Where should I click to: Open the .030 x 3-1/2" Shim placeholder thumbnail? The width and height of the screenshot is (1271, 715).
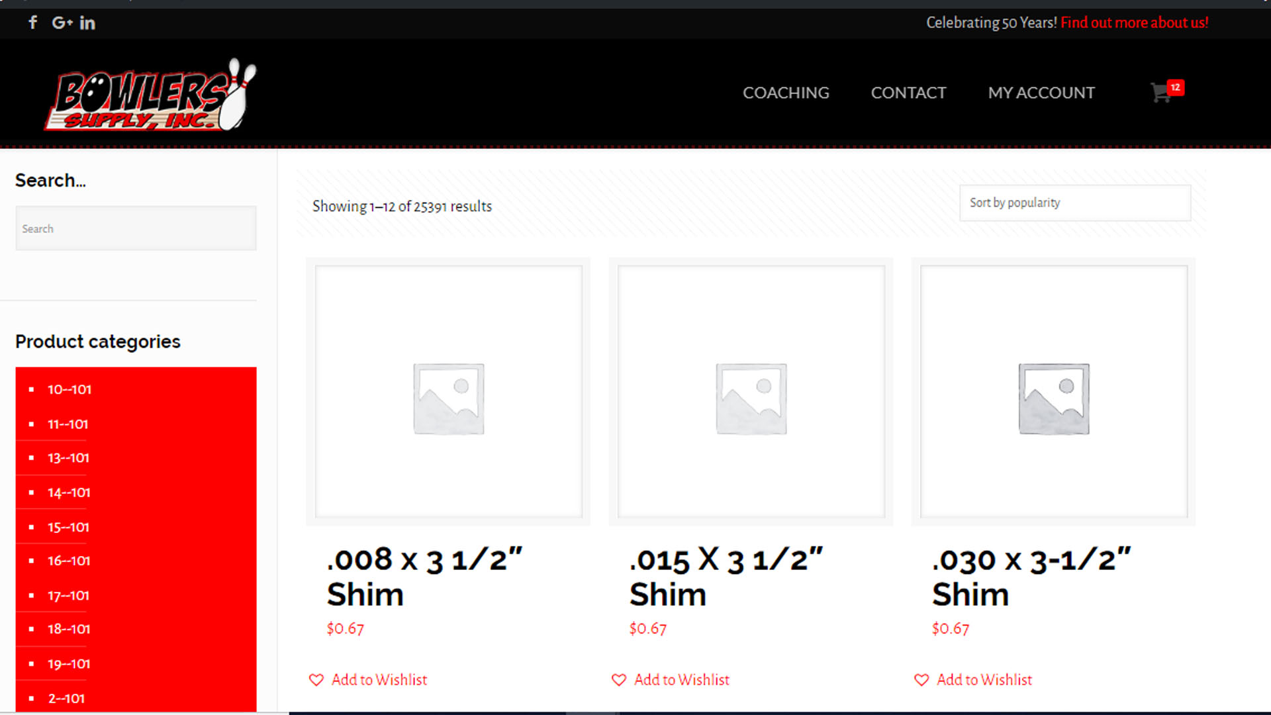pyautogui.click(x=1054, y=391)
